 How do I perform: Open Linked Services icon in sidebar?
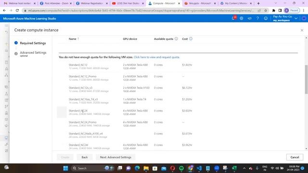coord(6,144)
